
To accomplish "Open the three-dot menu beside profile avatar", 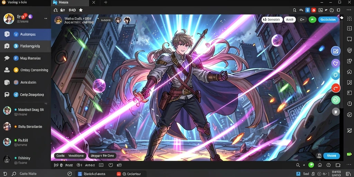I will 46,19.
